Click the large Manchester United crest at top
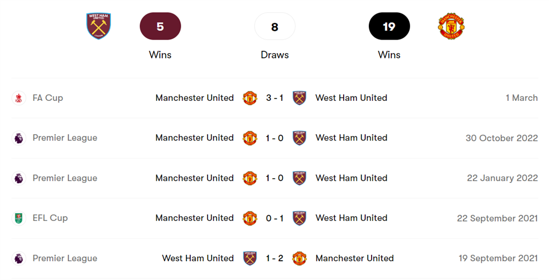Viewport: 549px width, 280px height. click(451, 26)
